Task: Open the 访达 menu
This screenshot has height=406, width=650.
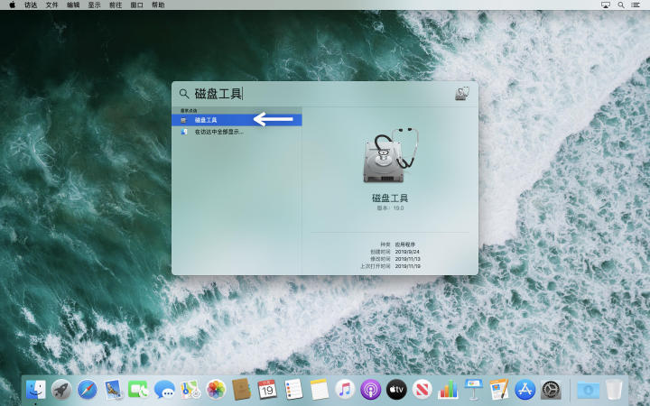Action: click(x=31, y=5)
